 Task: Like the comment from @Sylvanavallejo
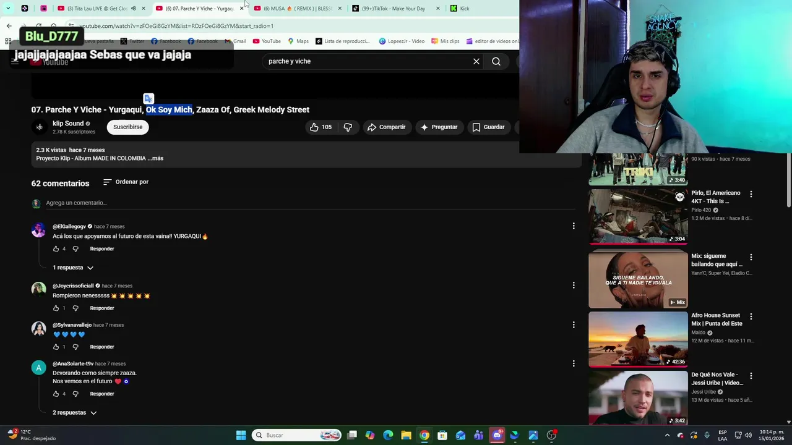point(56,347)
